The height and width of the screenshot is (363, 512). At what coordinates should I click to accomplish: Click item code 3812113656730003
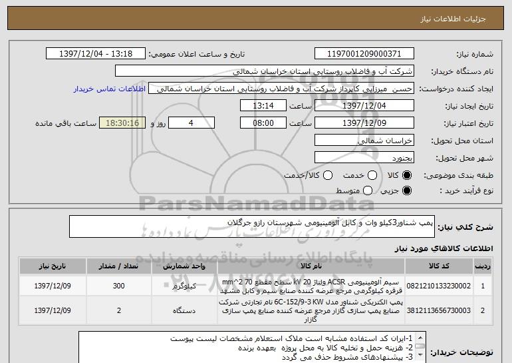click(439, 310)
